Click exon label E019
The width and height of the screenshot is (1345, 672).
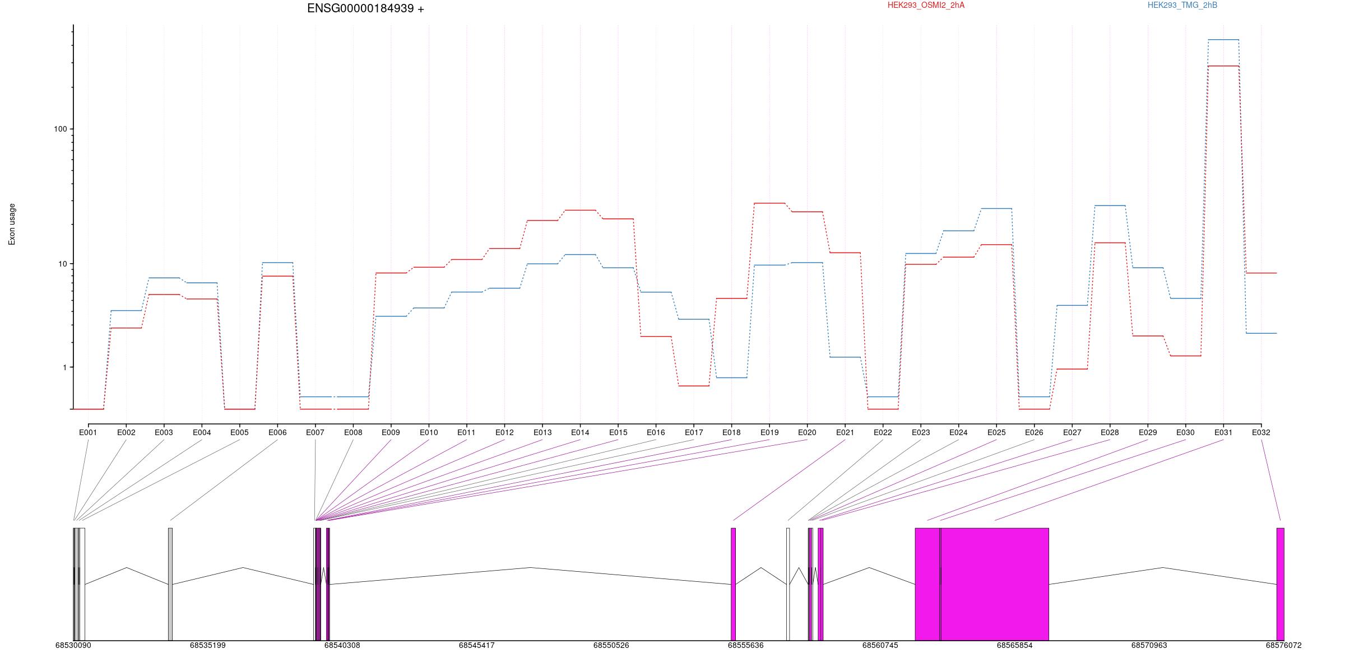pyautogui.click(x=769, y=432)
